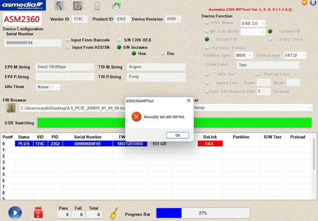Image resolution: width=318 pixels, height=221 pixels.
Task: Click the R/W Test column header
Action: pyautogui.click(x=272, y=137)
